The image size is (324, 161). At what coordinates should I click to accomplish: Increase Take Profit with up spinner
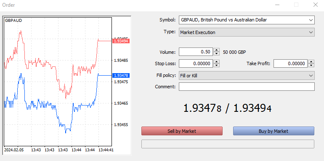[311, 62]
